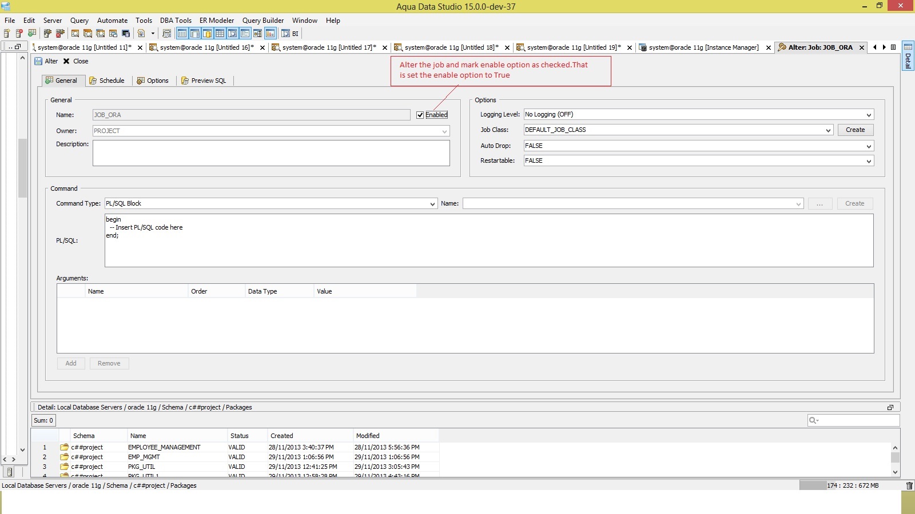Click inside the PL/SQL code editor
The width and height of the screenshot is (915, 514).
click(x=489, y=240)
